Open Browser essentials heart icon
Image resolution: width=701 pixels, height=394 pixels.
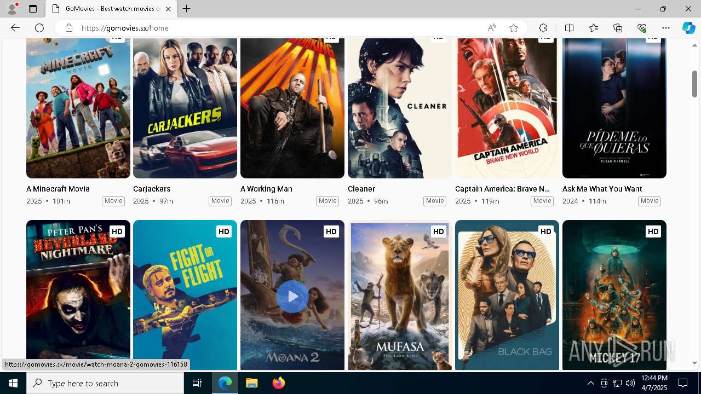[642, 28]
